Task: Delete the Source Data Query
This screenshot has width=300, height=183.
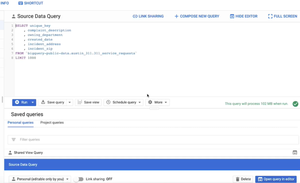Action: 243,179
